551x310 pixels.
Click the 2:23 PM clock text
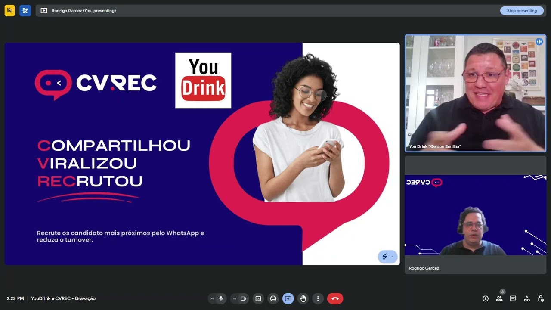15,298
